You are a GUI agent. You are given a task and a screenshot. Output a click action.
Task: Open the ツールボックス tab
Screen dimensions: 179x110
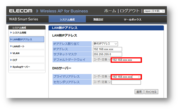coord(132,19)
